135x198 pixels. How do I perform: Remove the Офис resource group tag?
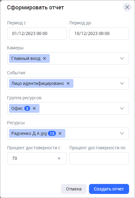pos(34,108)
